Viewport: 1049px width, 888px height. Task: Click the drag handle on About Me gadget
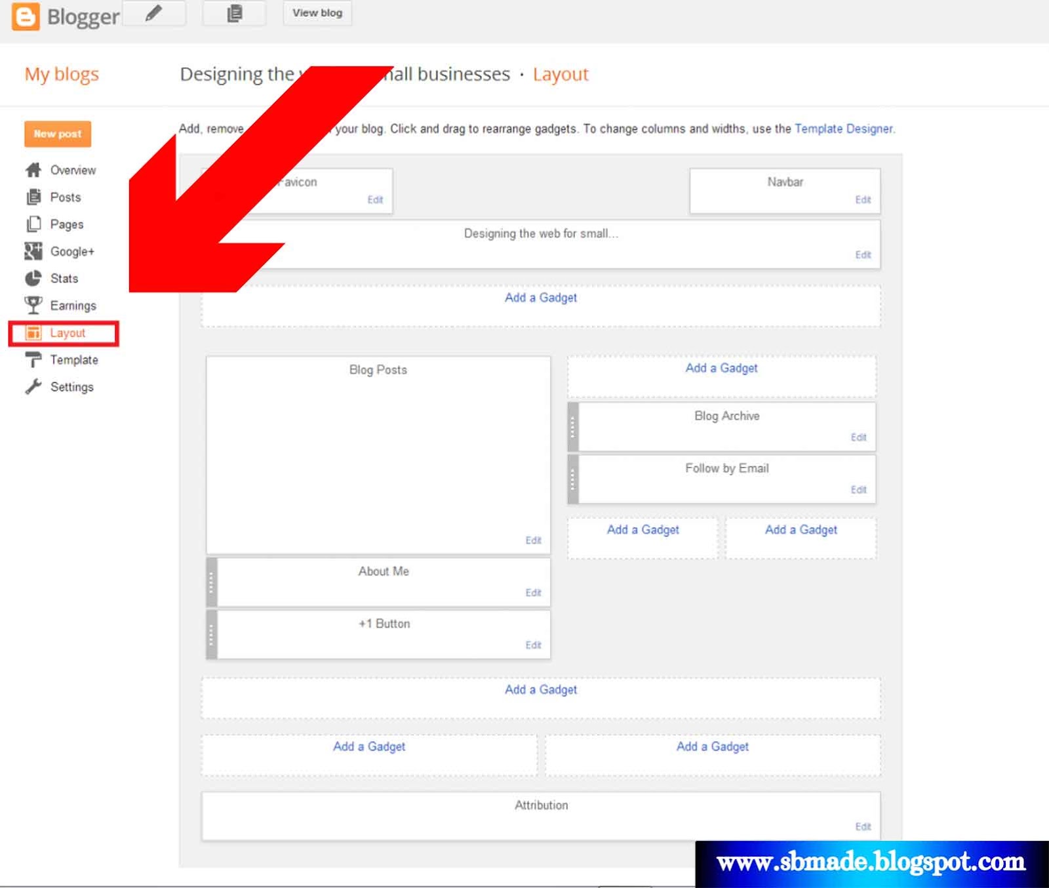[x=212, y=582]
